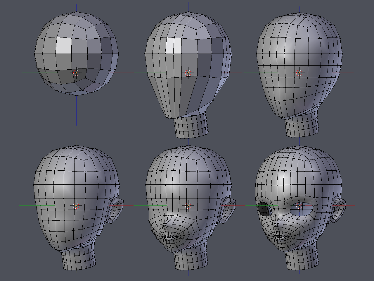Viewport: 374px width, 281px height.
Task: Select the dark eye socket on the final head
Action: (264, 209)
